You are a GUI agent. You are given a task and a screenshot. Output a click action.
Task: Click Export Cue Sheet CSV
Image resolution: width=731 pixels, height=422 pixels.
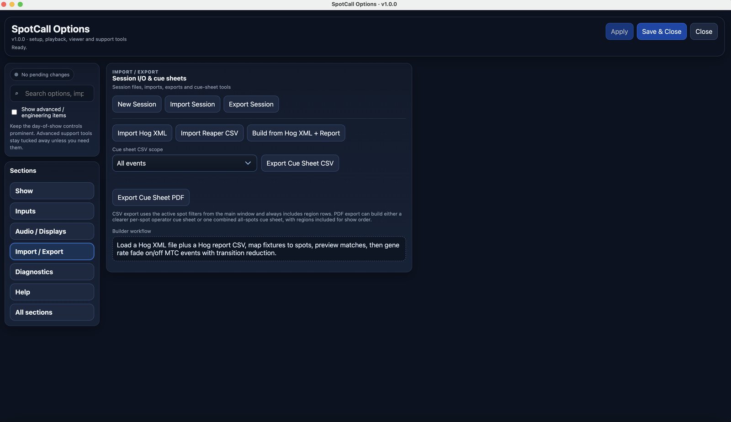(x=300, y=164)
